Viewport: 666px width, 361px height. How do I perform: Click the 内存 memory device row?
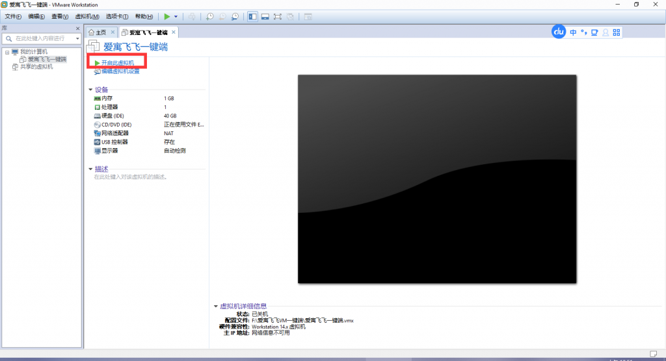click(149, 99)
